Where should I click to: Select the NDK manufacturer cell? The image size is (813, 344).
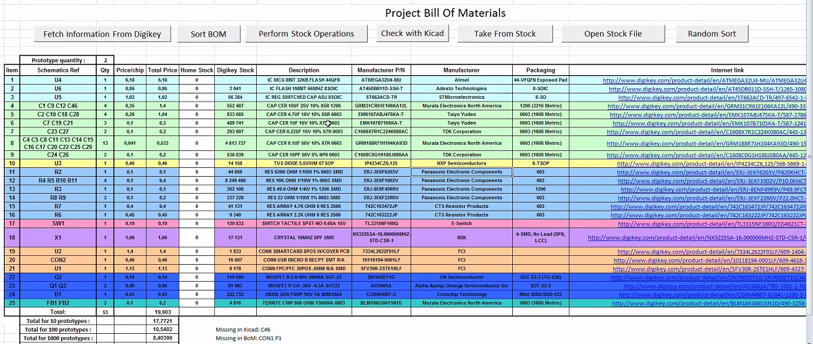[x=461, y=238]
